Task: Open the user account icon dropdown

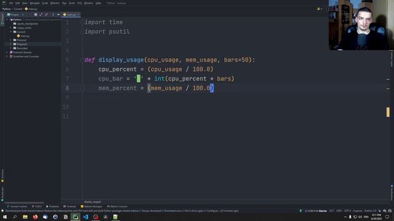Action: (320, 9)
